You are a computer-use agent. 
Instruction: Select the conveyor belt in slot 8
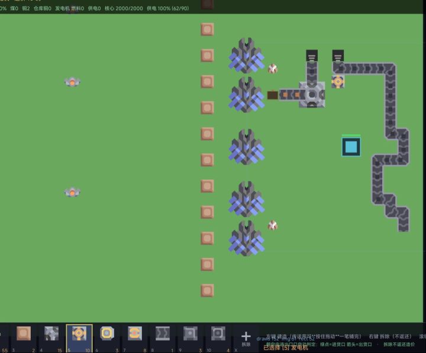[163, 333]
